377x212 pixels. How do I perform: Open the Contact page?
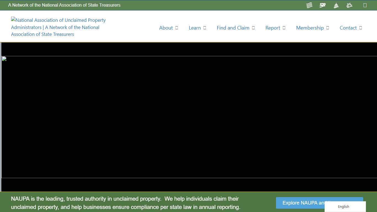(348, 28)
